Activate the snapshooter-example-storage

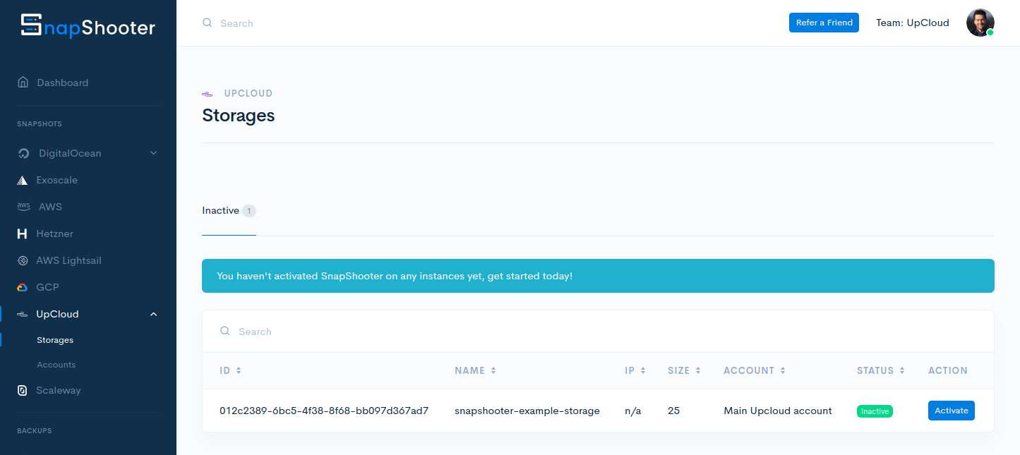(x=951, y=411)
